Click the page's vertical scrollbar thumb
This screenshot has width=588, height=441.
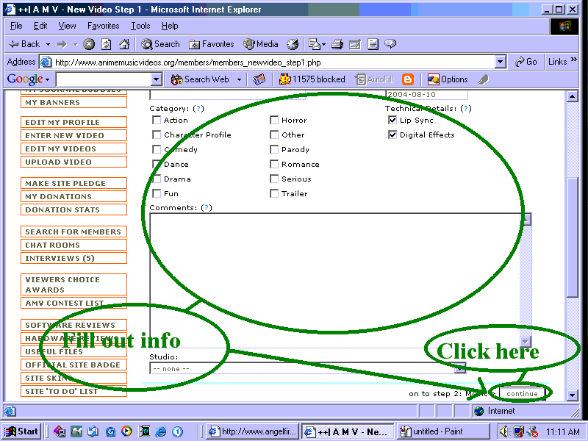coord(573,235)
